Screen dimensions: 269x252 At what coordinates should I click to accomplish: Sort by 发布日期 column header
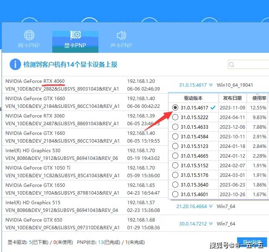pos(232,98)
